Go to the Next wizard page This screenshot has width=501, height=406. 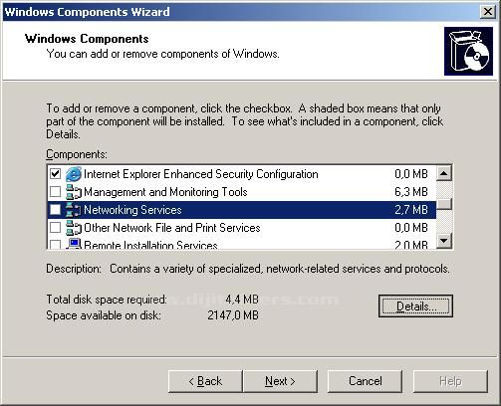pyautogui.click(x=280, y=381)
